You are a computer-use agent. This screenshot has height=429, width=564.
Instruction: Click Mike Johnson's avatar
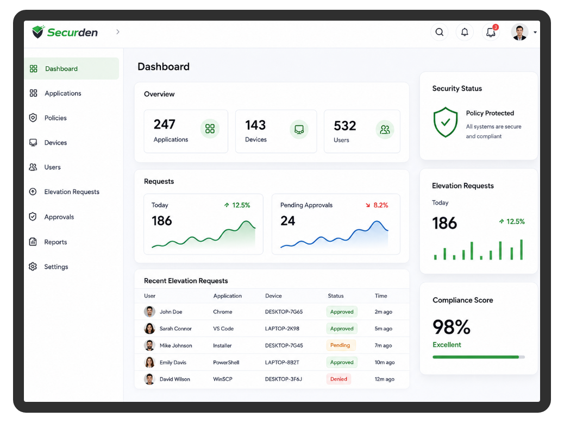(149, 345)
